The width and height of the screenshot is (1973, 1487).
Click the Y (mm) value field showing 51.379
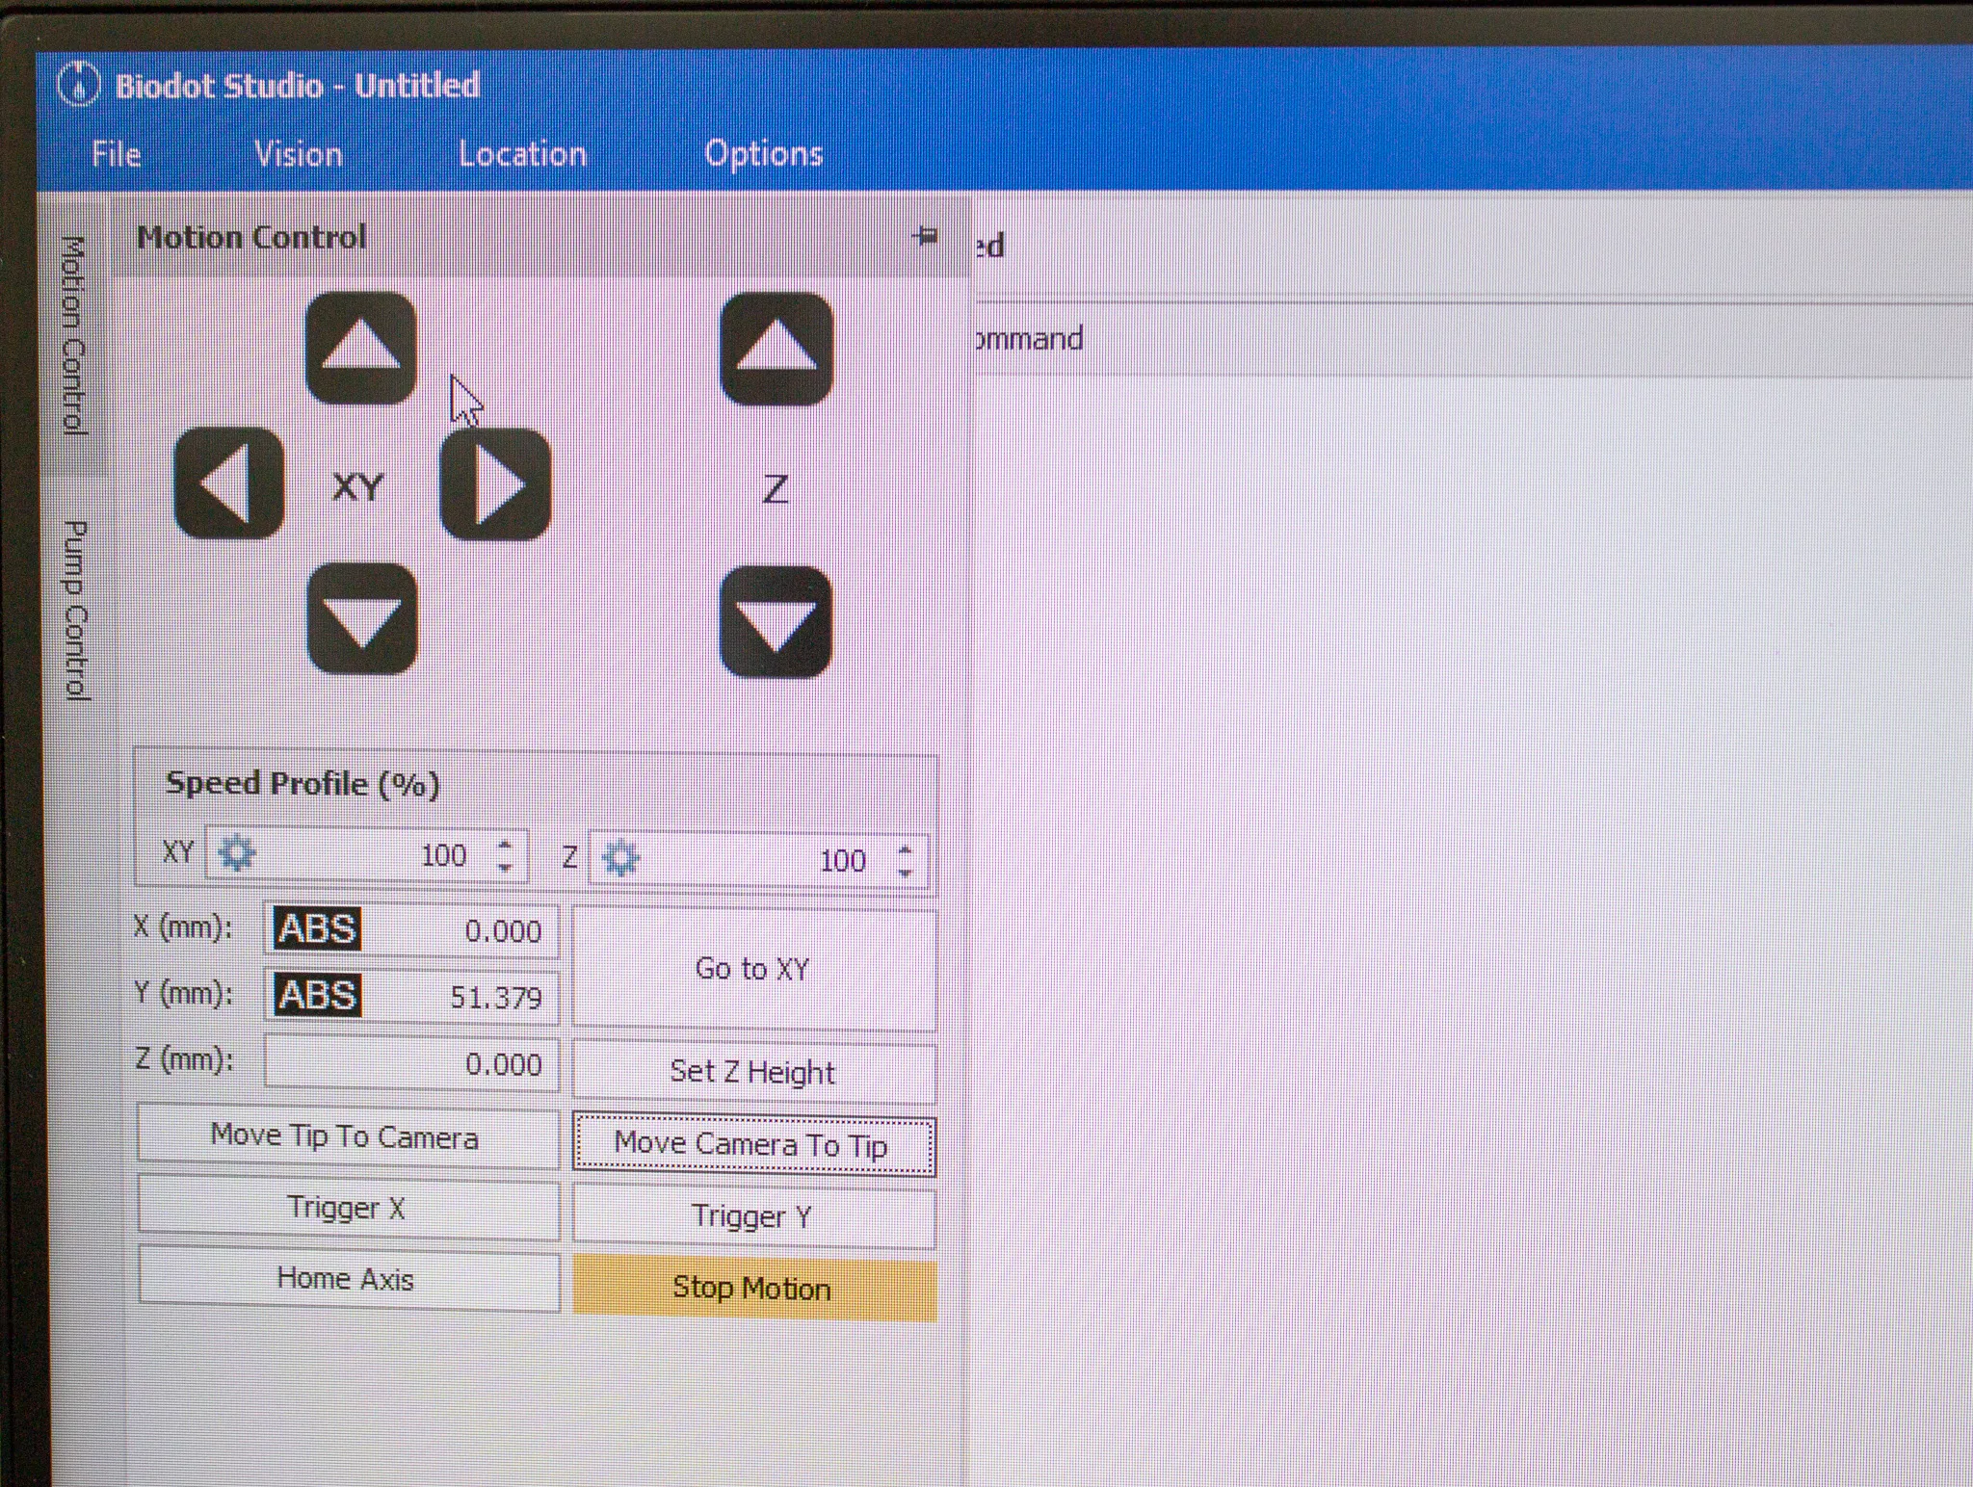(x=411, y=996)
